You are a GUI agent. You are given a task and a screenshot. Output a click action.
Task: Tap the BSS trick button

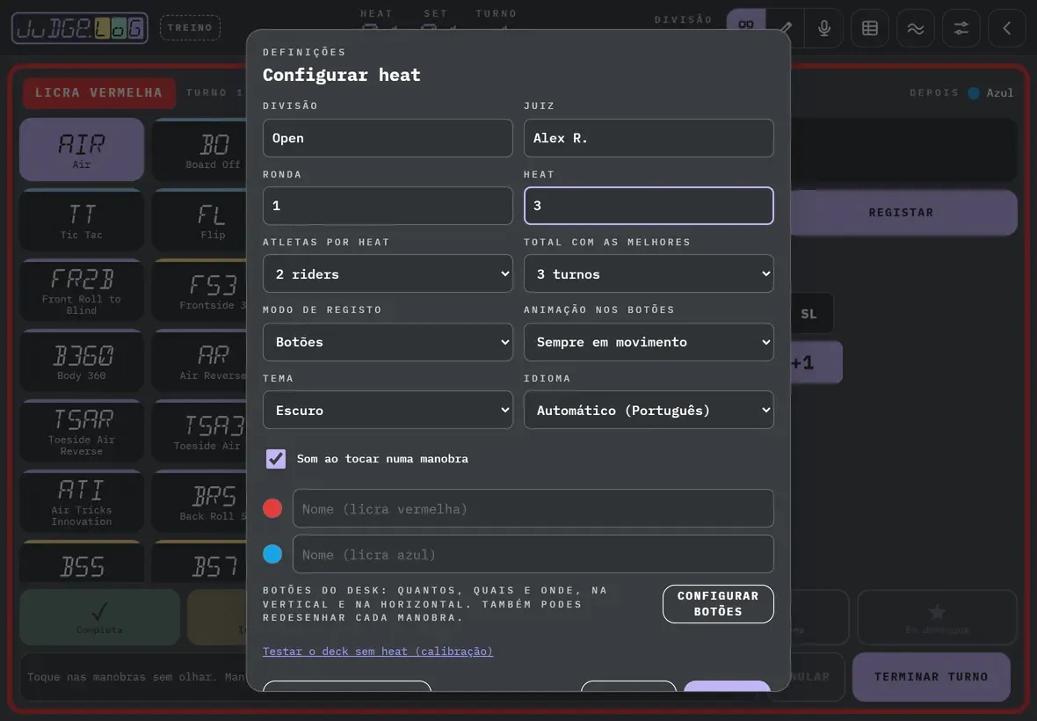tap(82, 562)
